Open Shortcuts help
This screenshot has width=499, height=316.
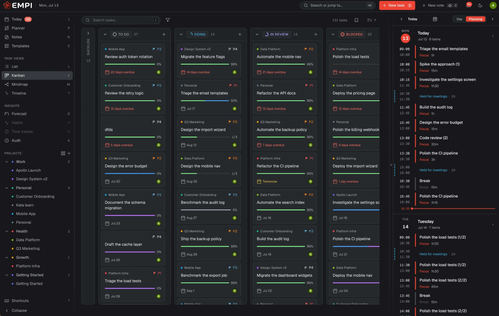pyautogui.click(x=37, y=301)
